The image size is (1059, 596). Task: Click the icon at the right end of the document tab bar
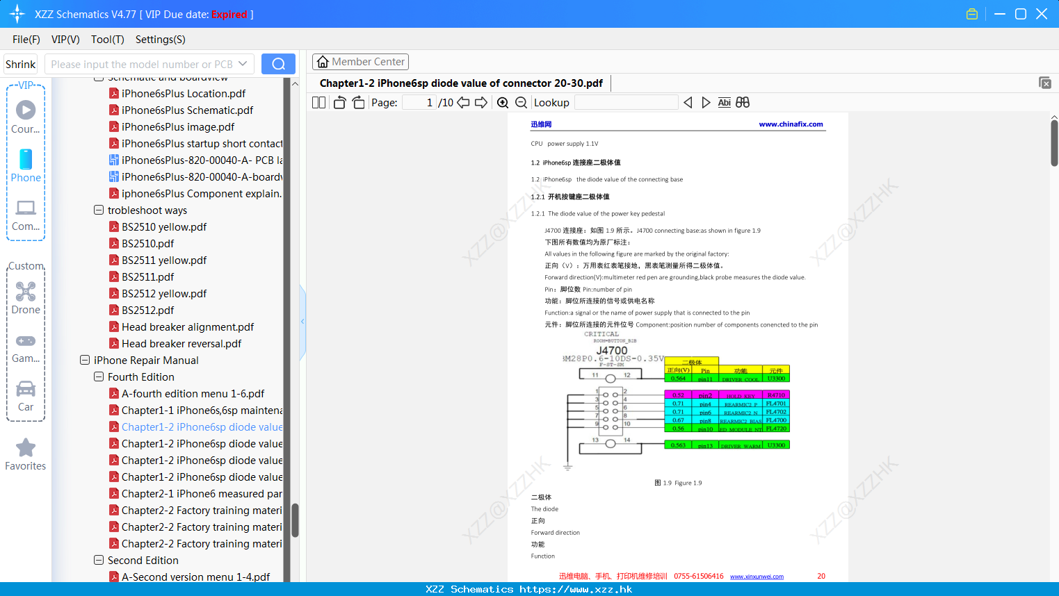coord(1045,83)
